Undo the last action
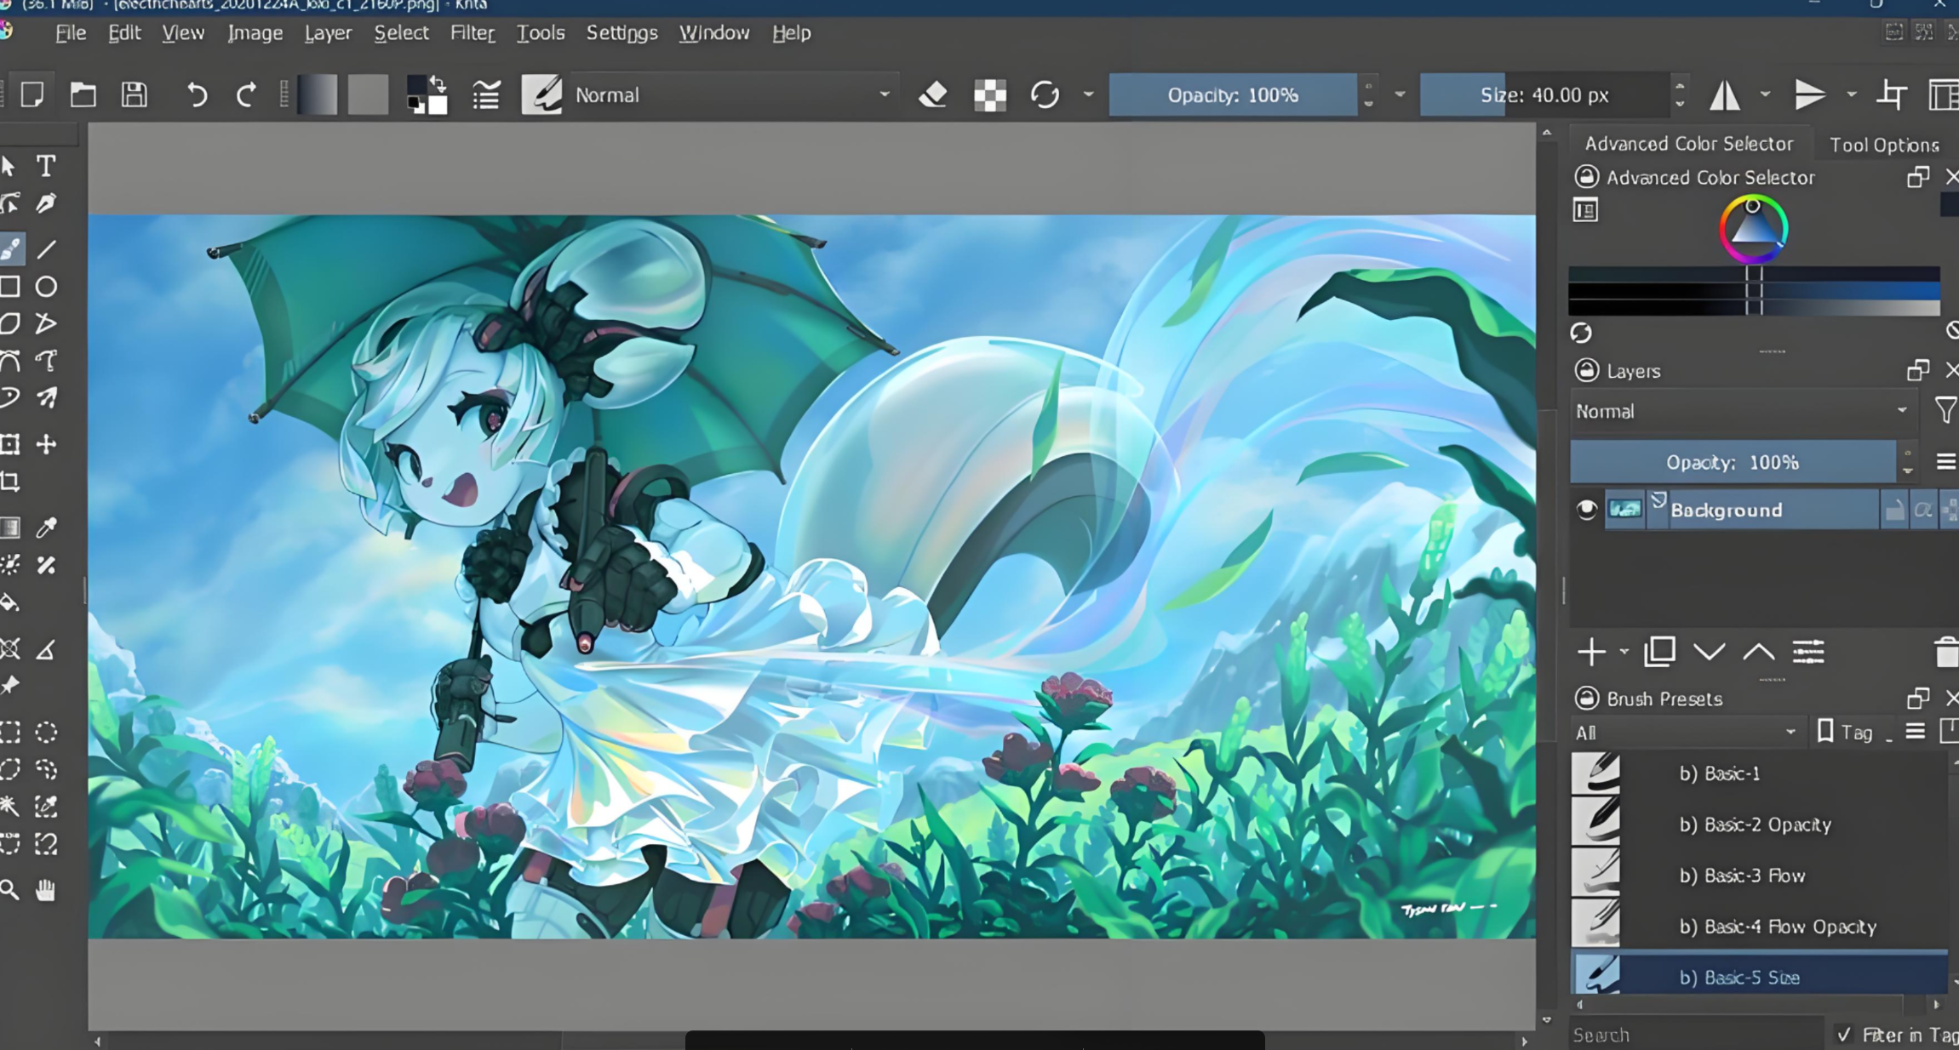This screenshot has width=1959, height=1050. click(x=196, y=94)
